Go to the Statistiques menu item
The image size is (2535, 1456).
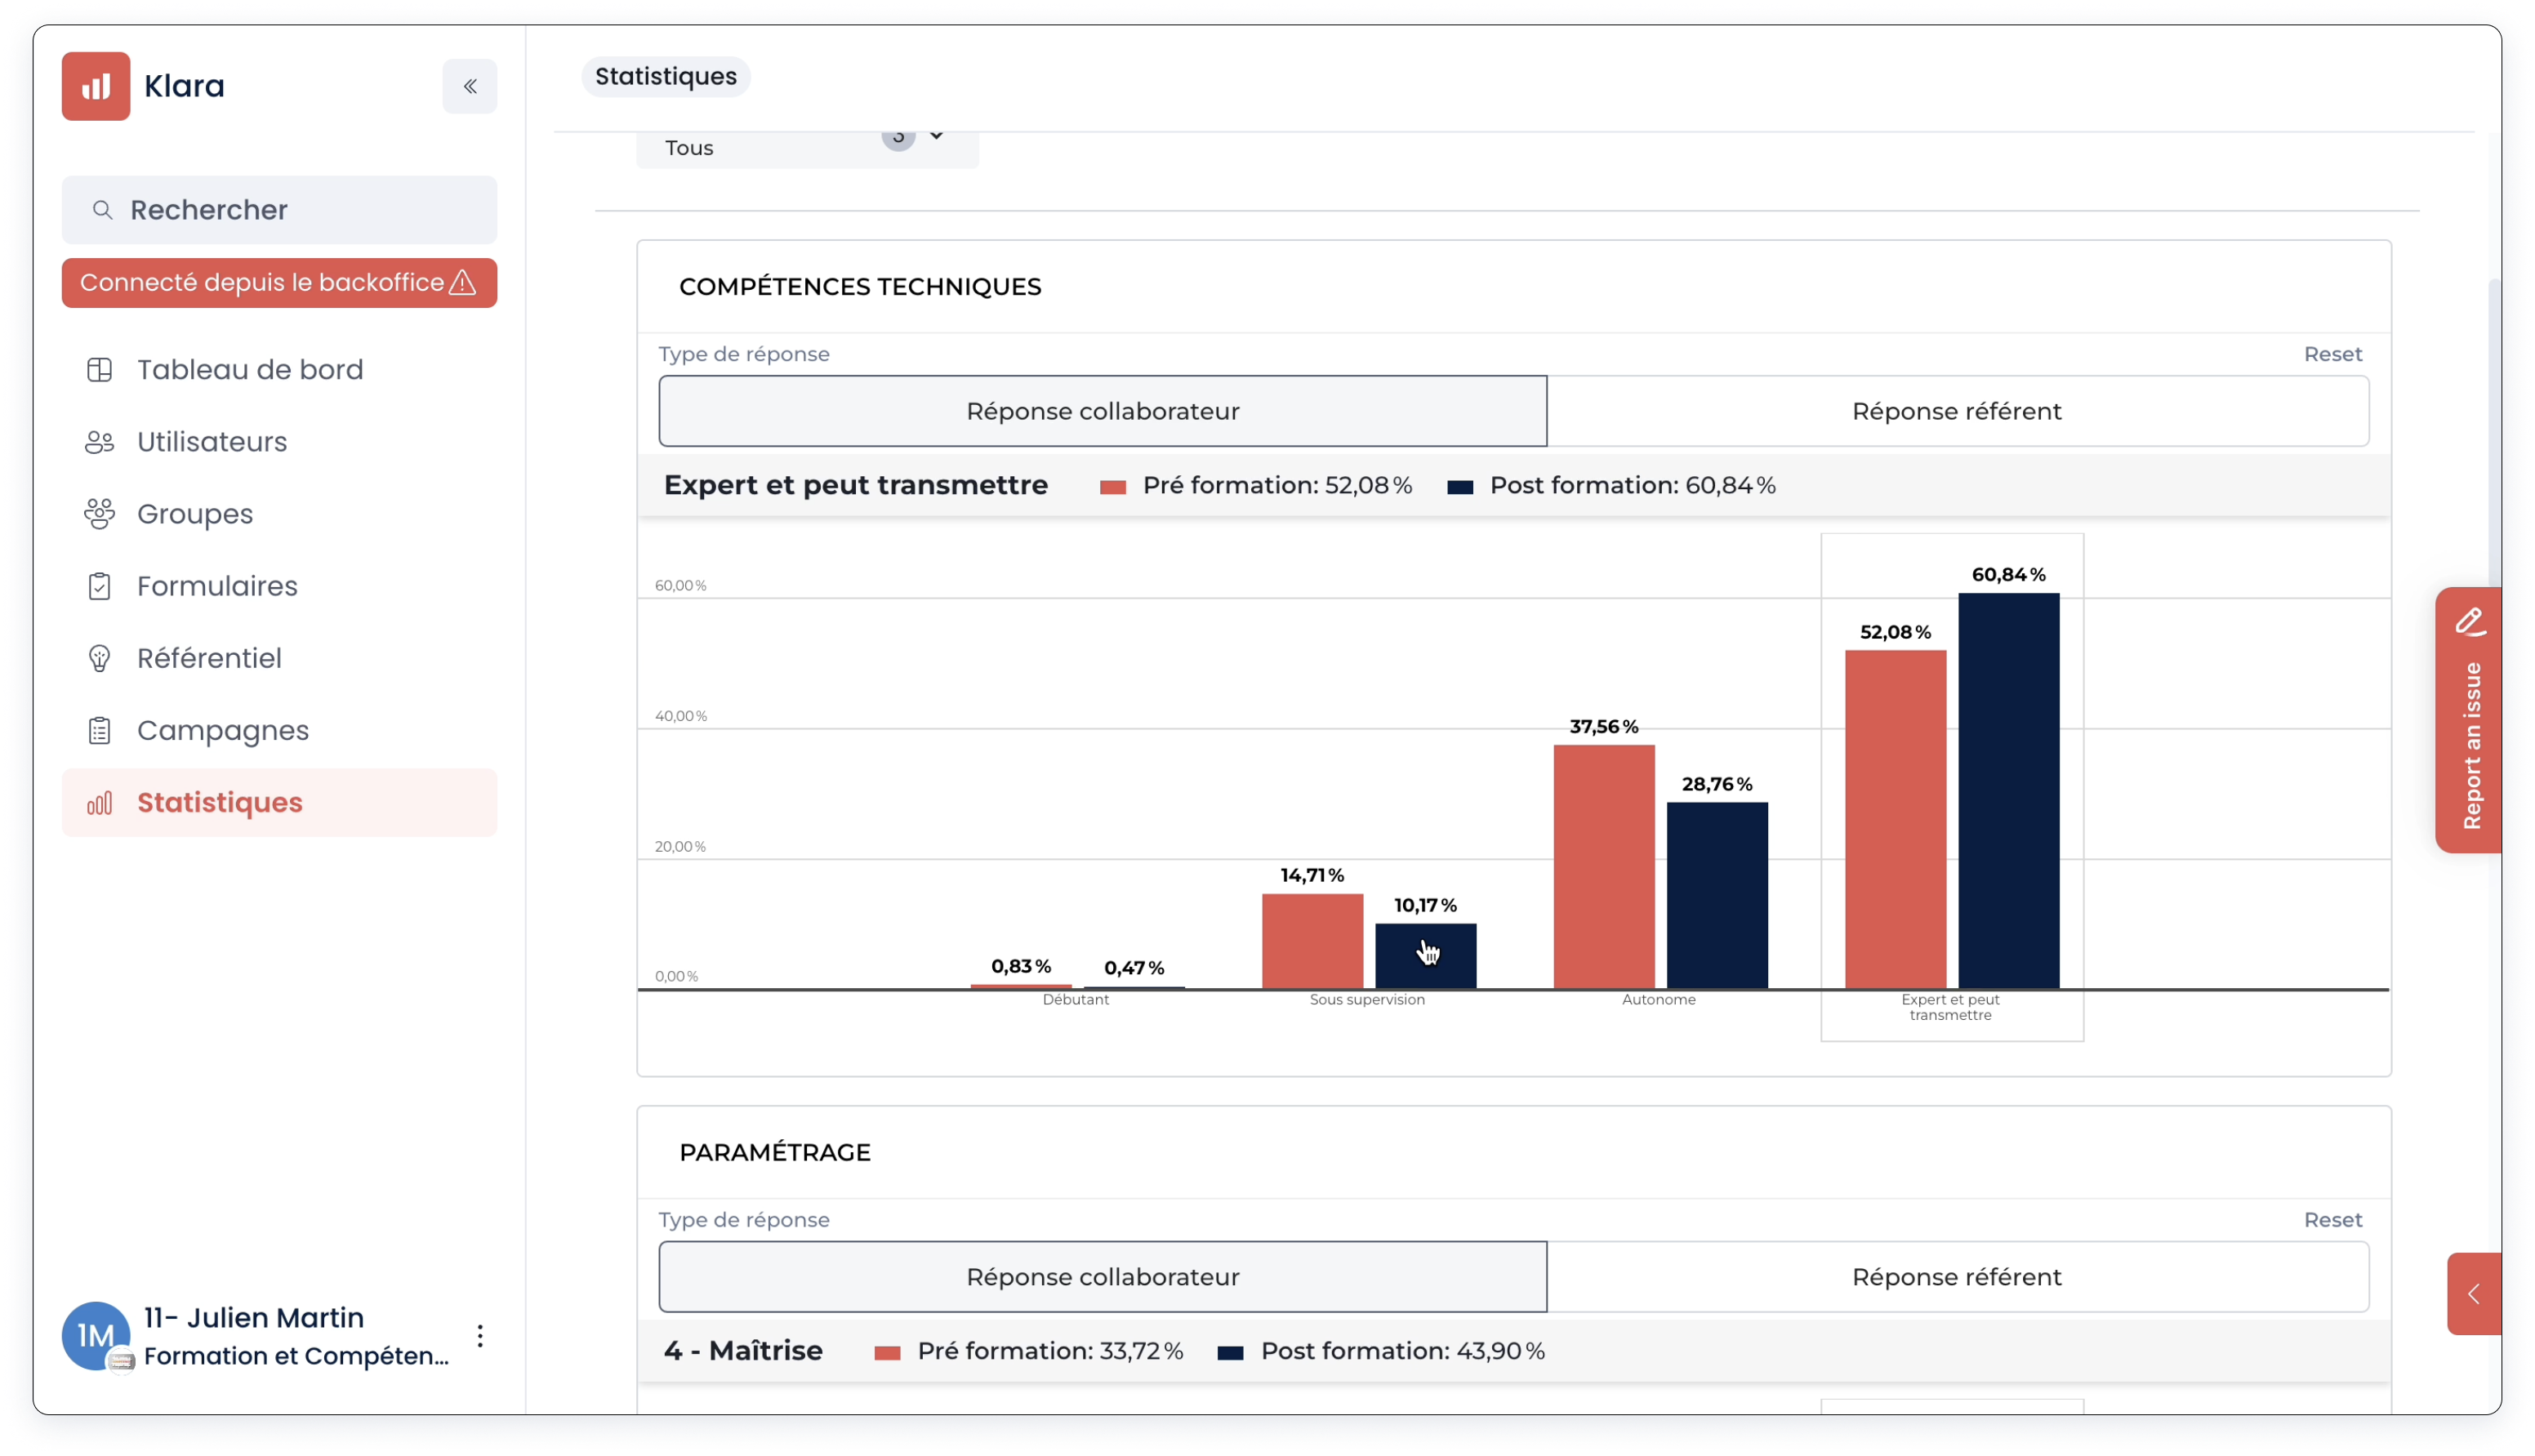[x=220, y=803]
